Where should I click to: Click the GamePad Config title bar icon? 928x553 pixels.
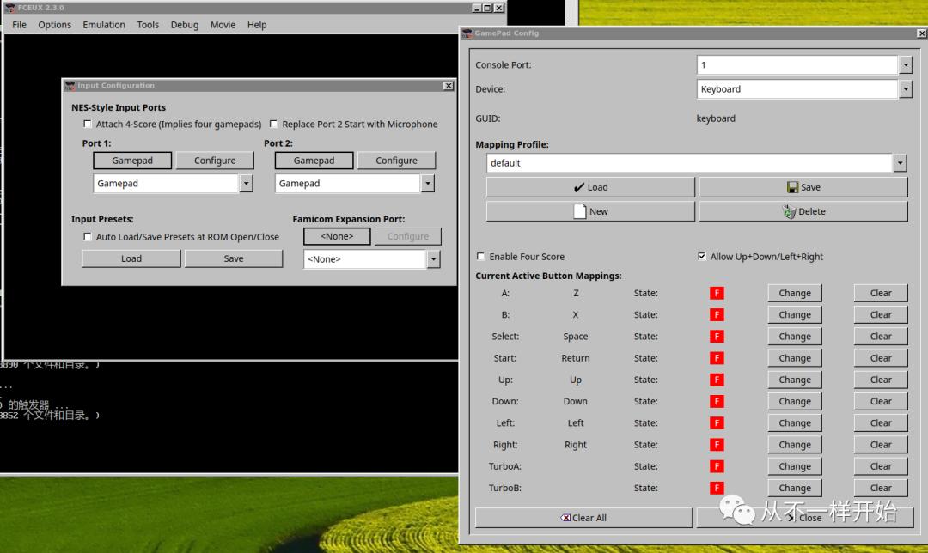(467, 33)
